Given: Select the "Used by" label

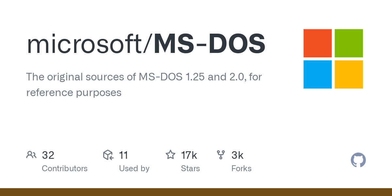Looking at the screenshot, I should point(134,169).
